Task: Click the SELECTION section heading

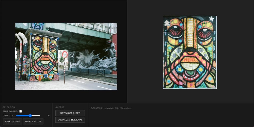Action: tap(9, 107)
